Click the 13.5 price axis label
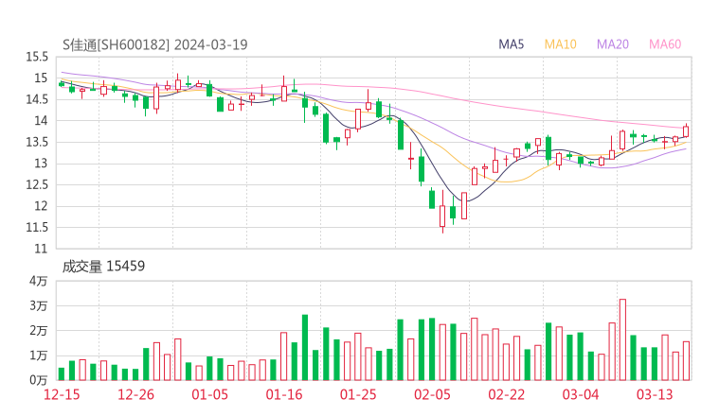The height and width of the screenshot is (416, 701). click(x=37, y=142)
